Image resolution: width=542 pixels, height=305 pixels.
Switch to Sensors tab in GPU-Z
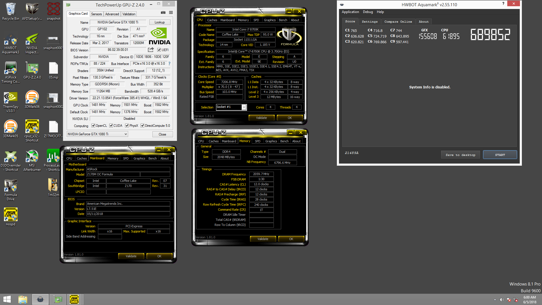(x=96, y=14)
